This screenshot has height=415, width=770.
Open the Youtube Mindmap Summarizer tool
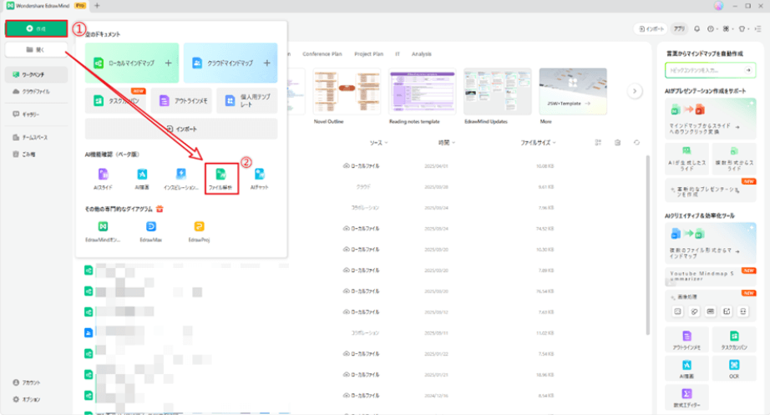tap(710, 276)
